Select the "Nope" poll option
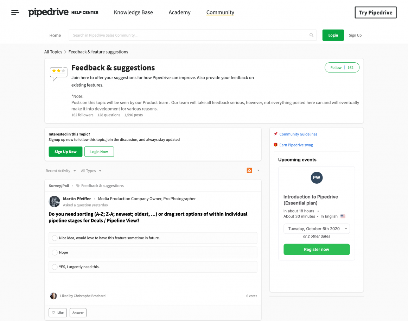 tap(55, 252)
